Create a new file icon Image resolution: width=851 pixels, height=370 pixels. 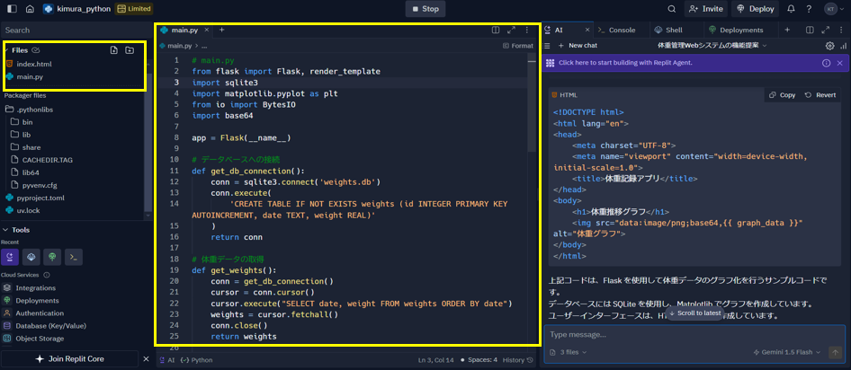click(x=113, y=50)
